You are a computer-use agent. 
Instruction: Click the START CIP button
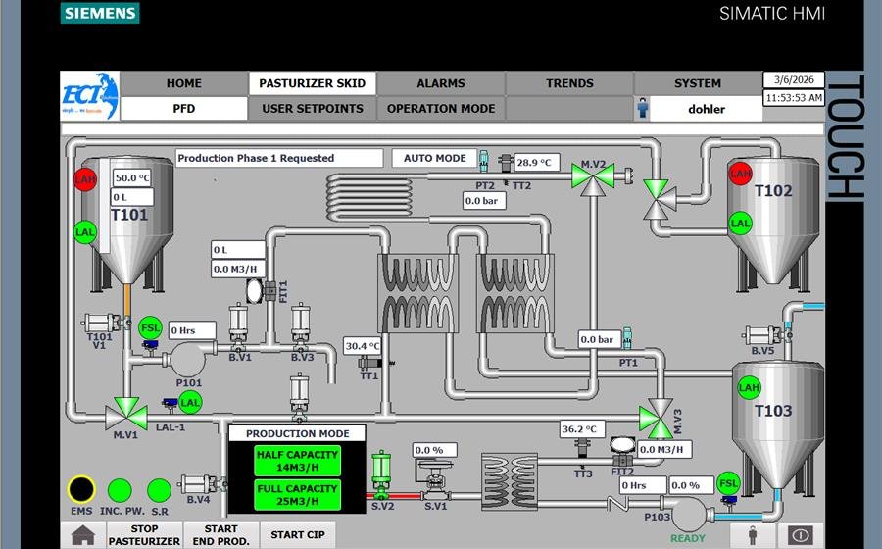(298, 535)
